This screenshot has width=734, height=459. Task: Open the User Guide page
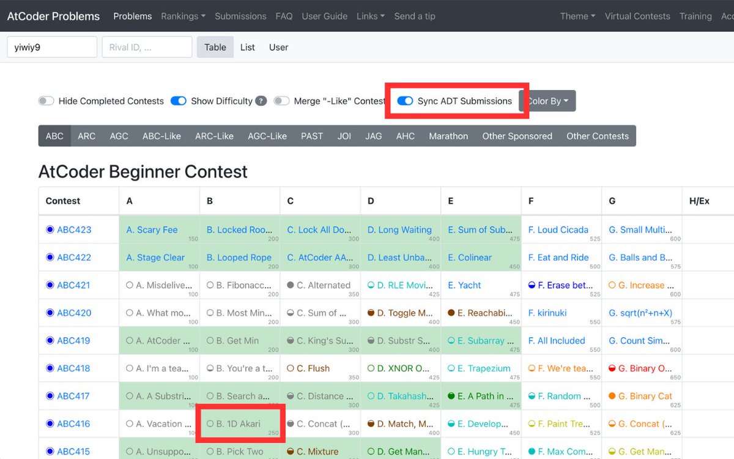(x=325, y=17)
